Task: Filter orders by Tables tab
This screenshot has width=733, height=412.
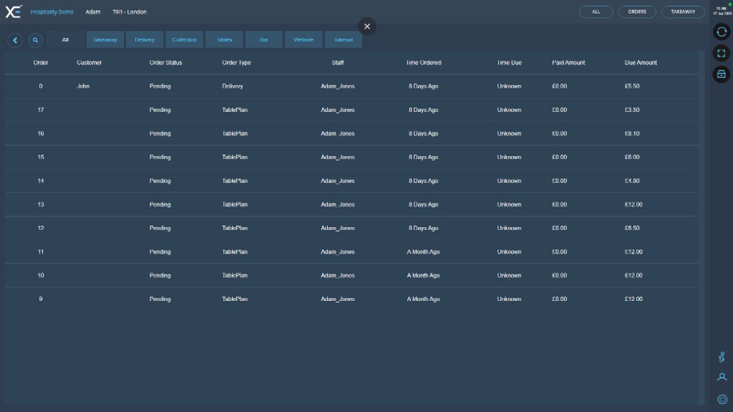Action: (224, 40)
